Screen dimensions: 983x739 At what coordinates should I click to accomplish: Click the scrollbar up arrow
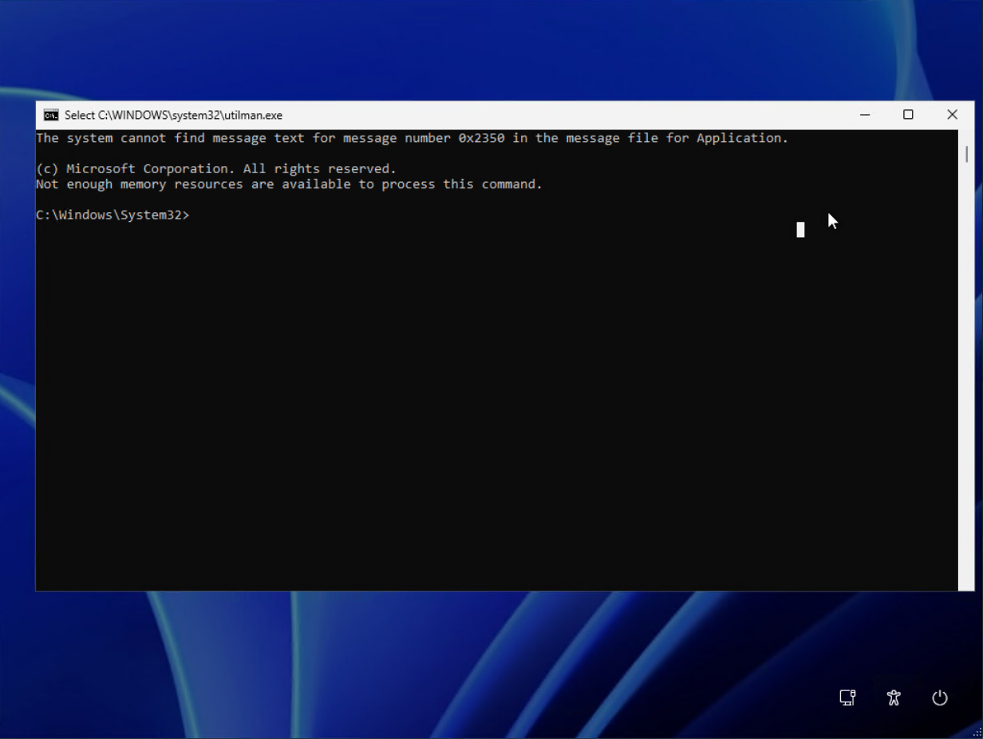[965, 133]
